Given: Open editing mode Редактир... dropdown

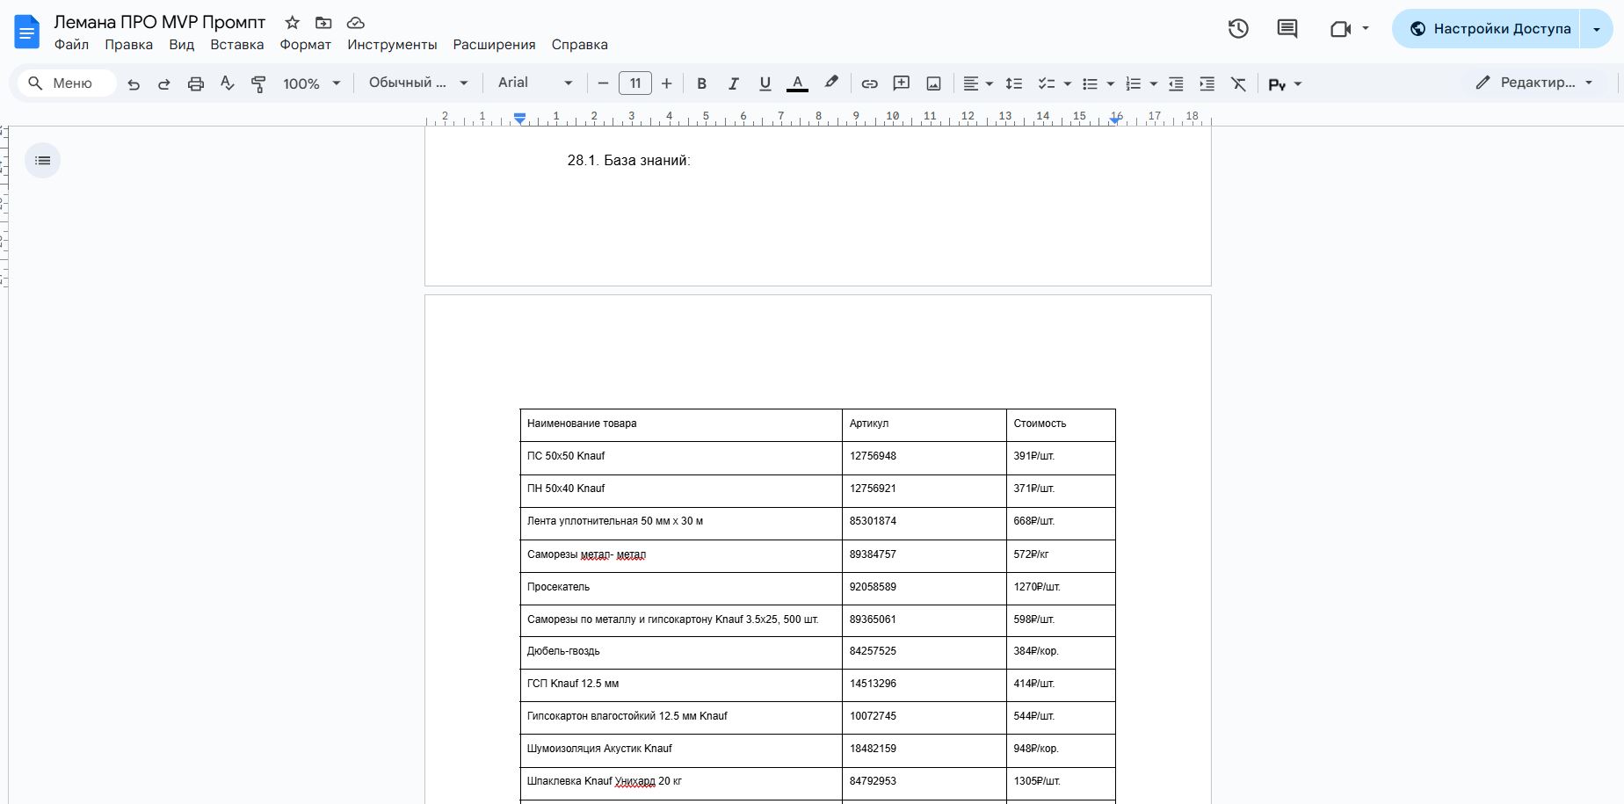Looking at the screenshot, I should pos(1534,83).
